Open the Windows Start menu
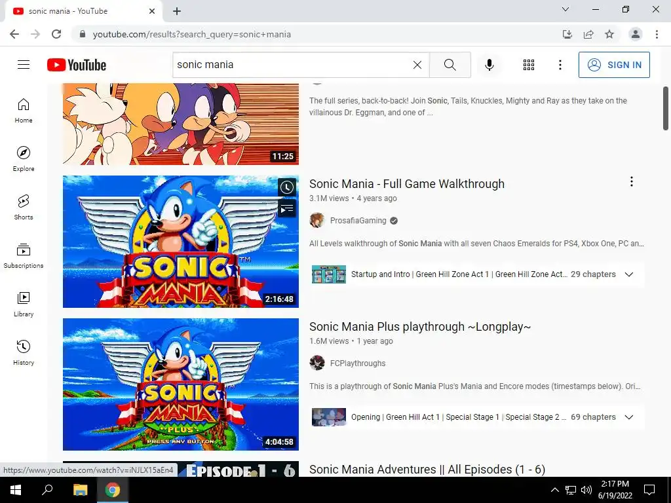This screenshot has height=503, width=671. 16,490
